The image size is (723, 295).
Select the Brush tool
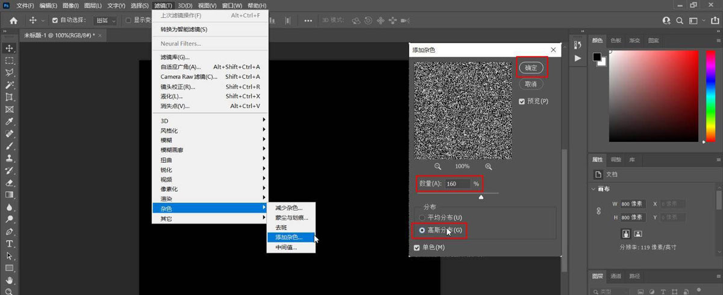point(10,146)
